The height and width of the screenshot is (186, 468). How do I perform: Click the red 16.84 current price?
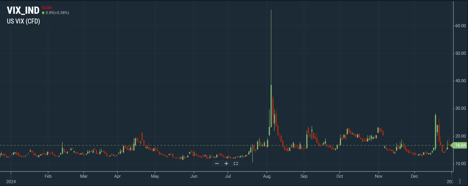pyautogui.click(x=46, y=8)
